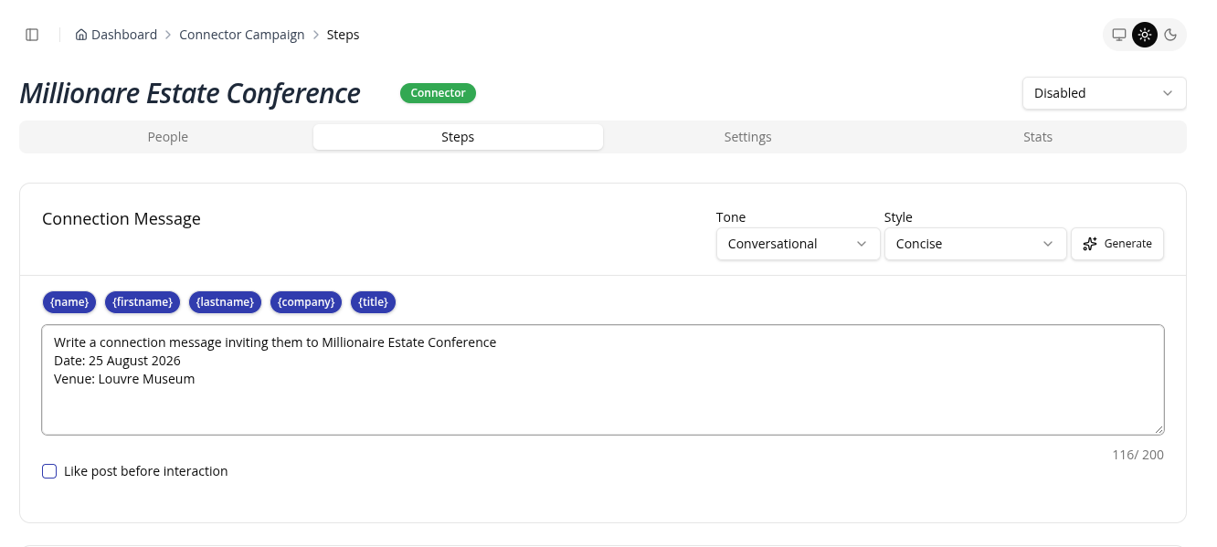Click the home icon beside Dashboard
Viewport: 1217px width, 547px height.
[x=81, y=35]
